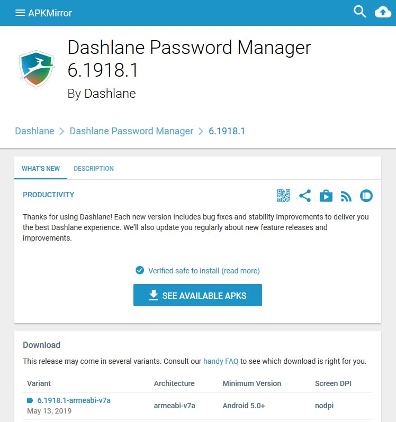
Task: Switch to the Description tab
Action: (94, 169)
